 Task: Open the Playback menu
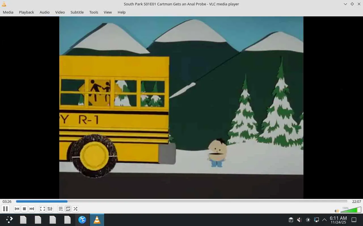[x=26, y=12]
